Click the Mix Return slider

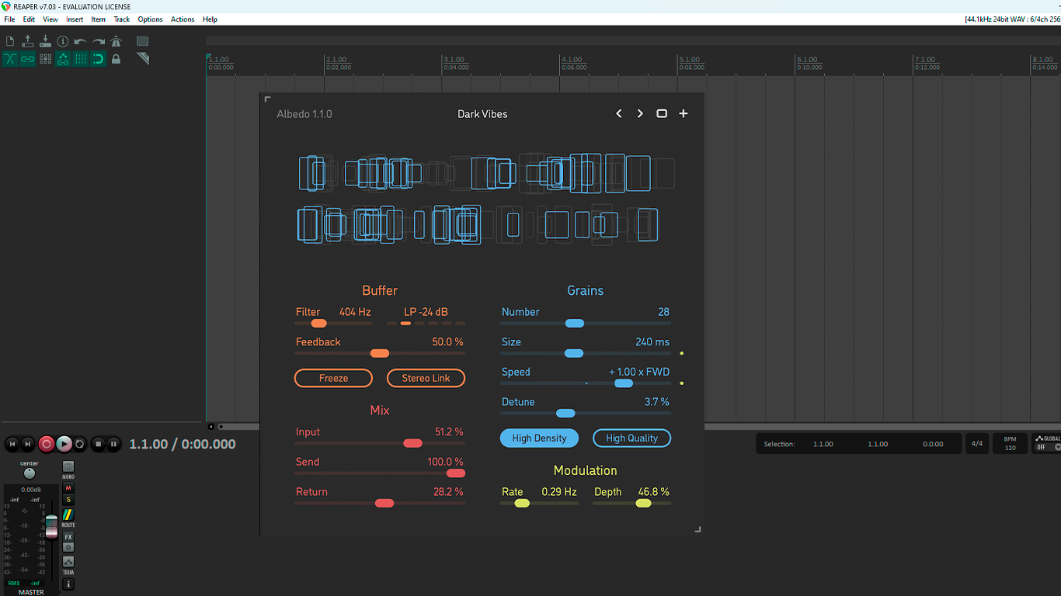tap(380, 503)
